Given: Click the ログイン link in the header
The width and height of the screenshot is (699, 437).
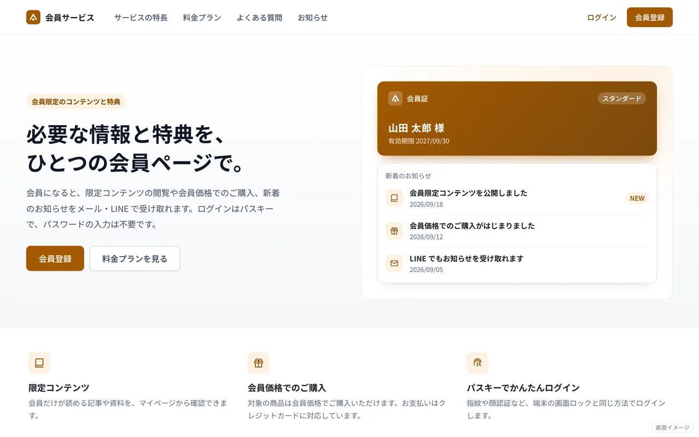Looking at the screenshot, I should (x=602, y=17).
